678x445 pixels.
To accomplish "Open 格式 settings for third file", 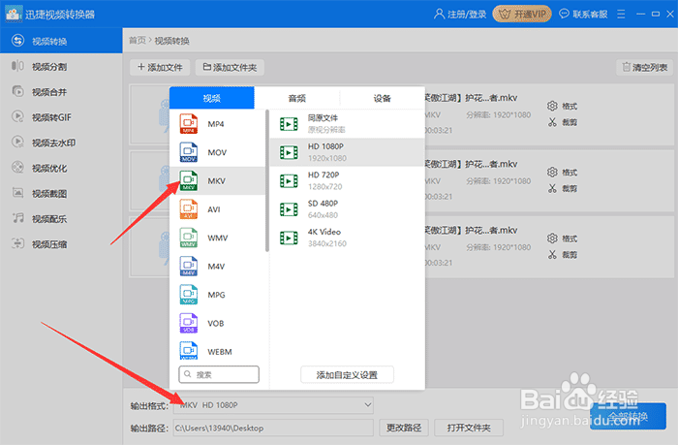I will click(x=562, y=238).
